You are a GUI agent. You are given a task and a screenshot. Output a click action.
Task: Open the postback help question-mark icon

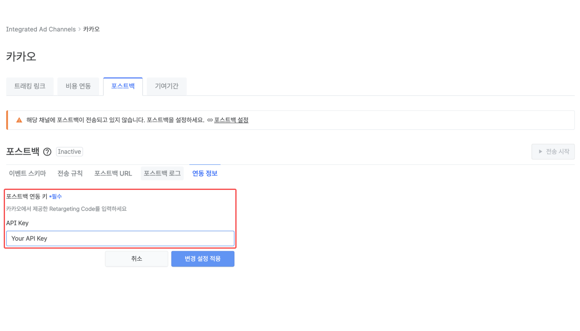pos(47,152)
